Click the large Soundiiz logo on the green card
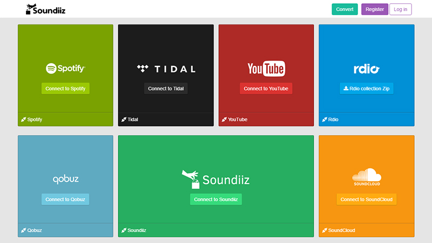432x243 pixels. pyautogui.click(x=215, y=179)
